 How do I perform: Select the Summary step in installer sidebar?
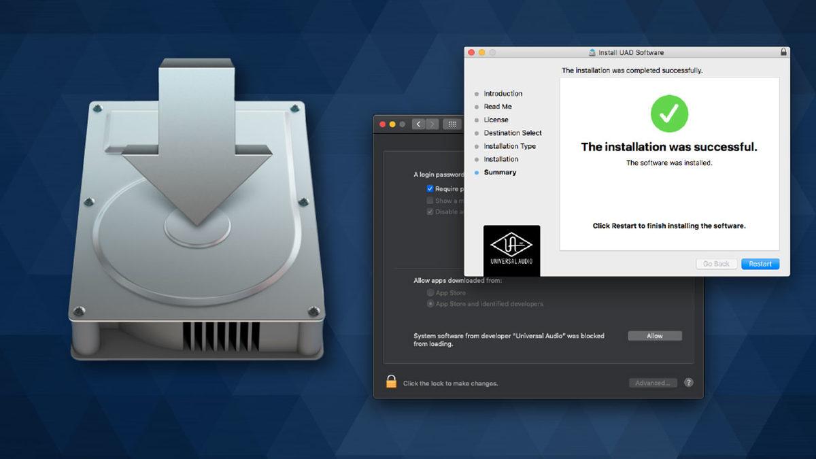(x=500, y=173)
